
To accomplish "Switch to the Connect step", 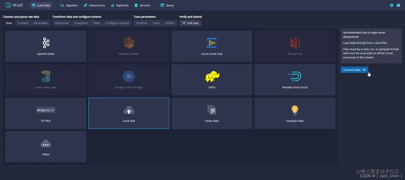I will click(x=23, y=23).
